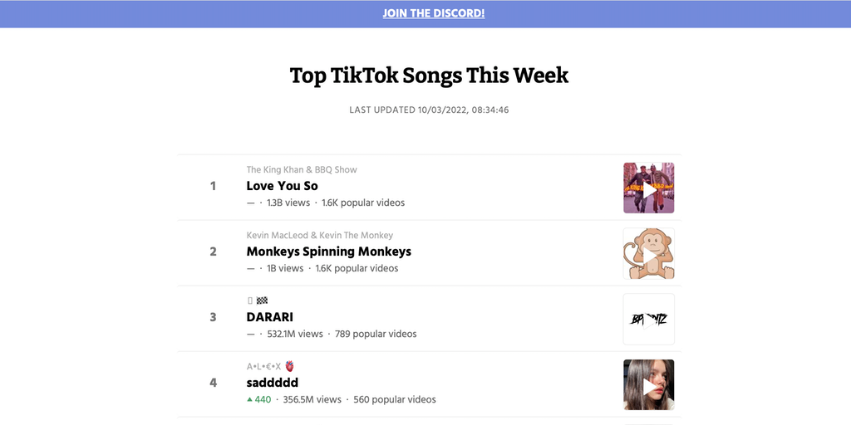
Task: Click the Top TikTok Songs This Week heading
Action: point(429,76)
